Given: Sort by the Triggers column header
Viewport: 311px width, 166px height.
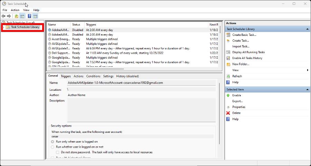Looking at the screenshot, I should 147,25.
